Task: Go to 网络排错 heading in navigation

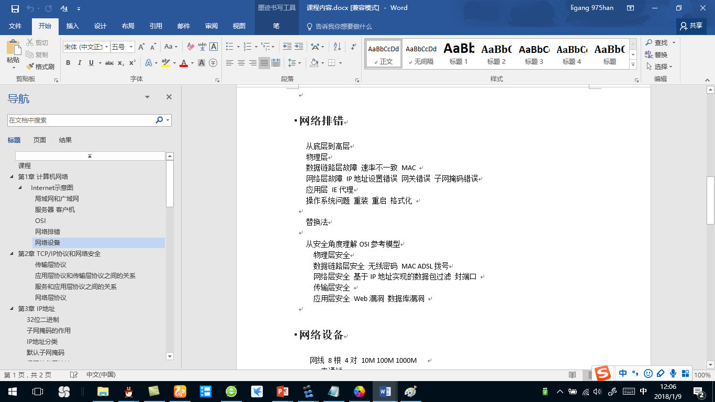Action: tap(48, 231)
